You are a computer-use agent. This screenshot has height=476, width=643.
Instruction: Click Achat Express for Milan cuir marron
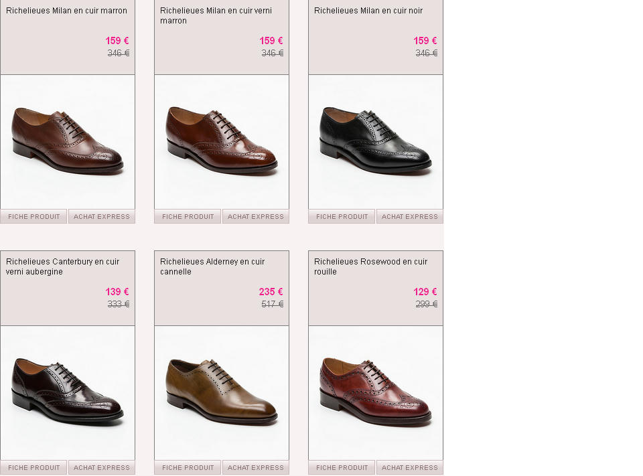102,216
